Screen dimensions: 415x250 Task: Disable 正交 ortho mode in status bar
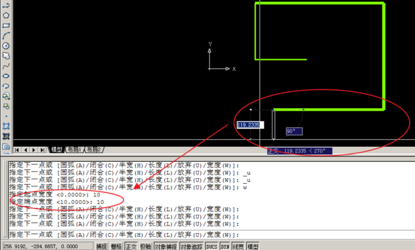point(131,246)
